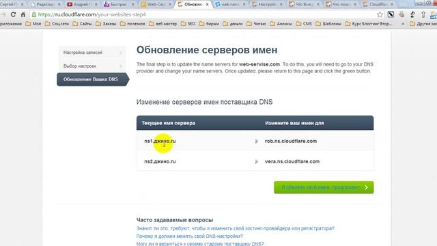Open FAQ about returning to old DNS provider

tap(200, 244)
